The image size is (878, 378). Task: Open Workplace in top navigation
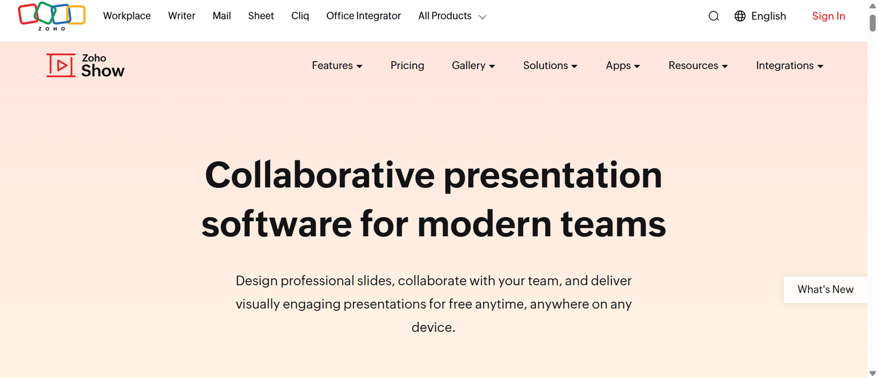click(127, 16)
